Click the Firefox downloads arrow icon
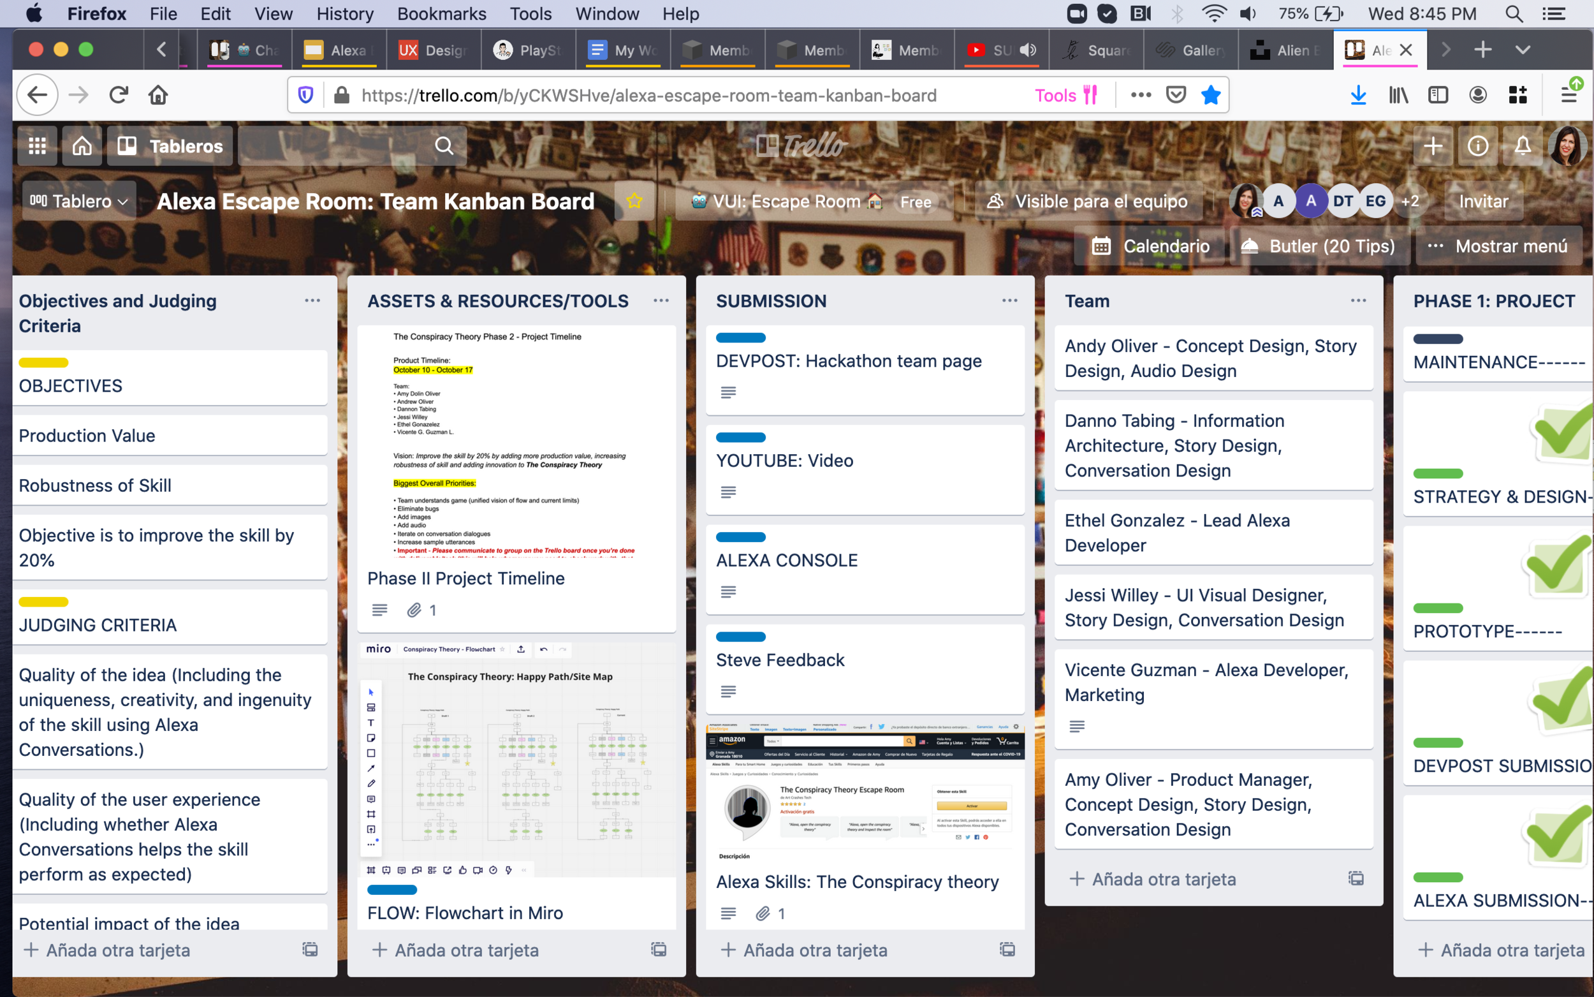The height and width of the screenshot is (997, 1594). point(1357,95)
